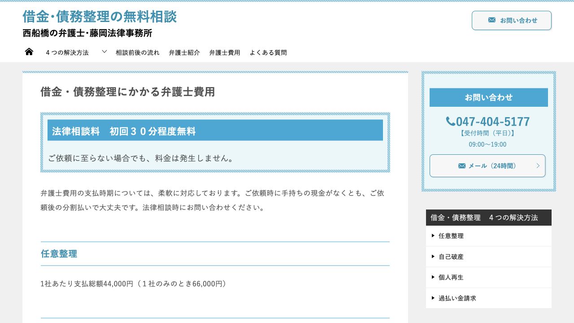
Task: Click the subtitle 西船橋の弁護士・藤岡法律事務所
Action: tap(87, 33)
